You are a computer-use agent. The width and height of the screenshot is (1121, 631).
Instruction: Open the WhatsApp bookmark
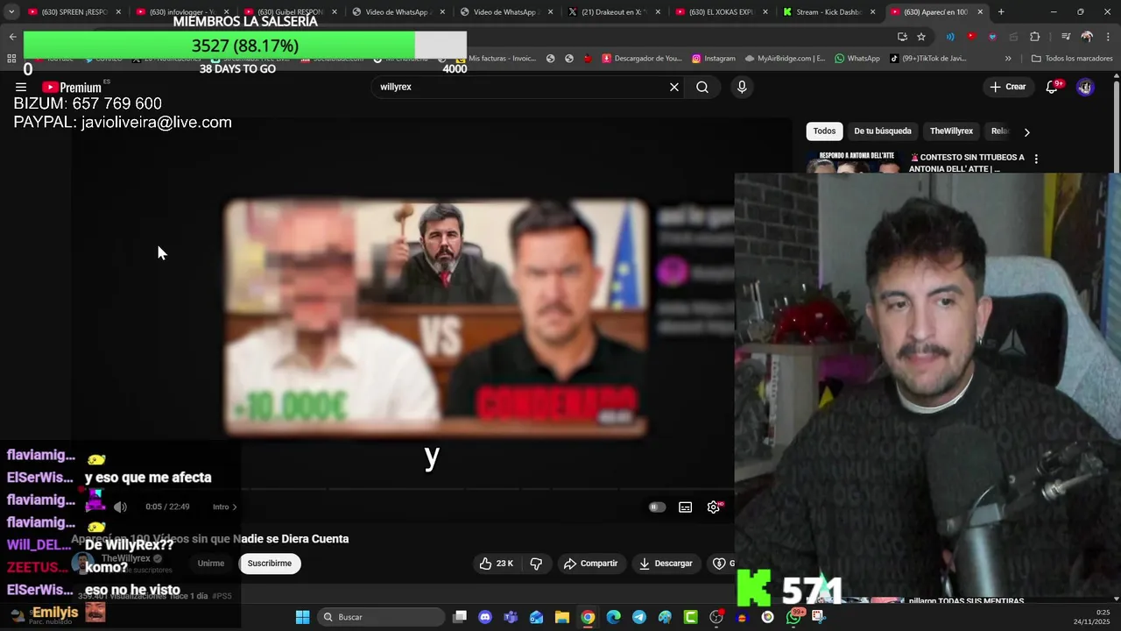(x=857, y=59)
